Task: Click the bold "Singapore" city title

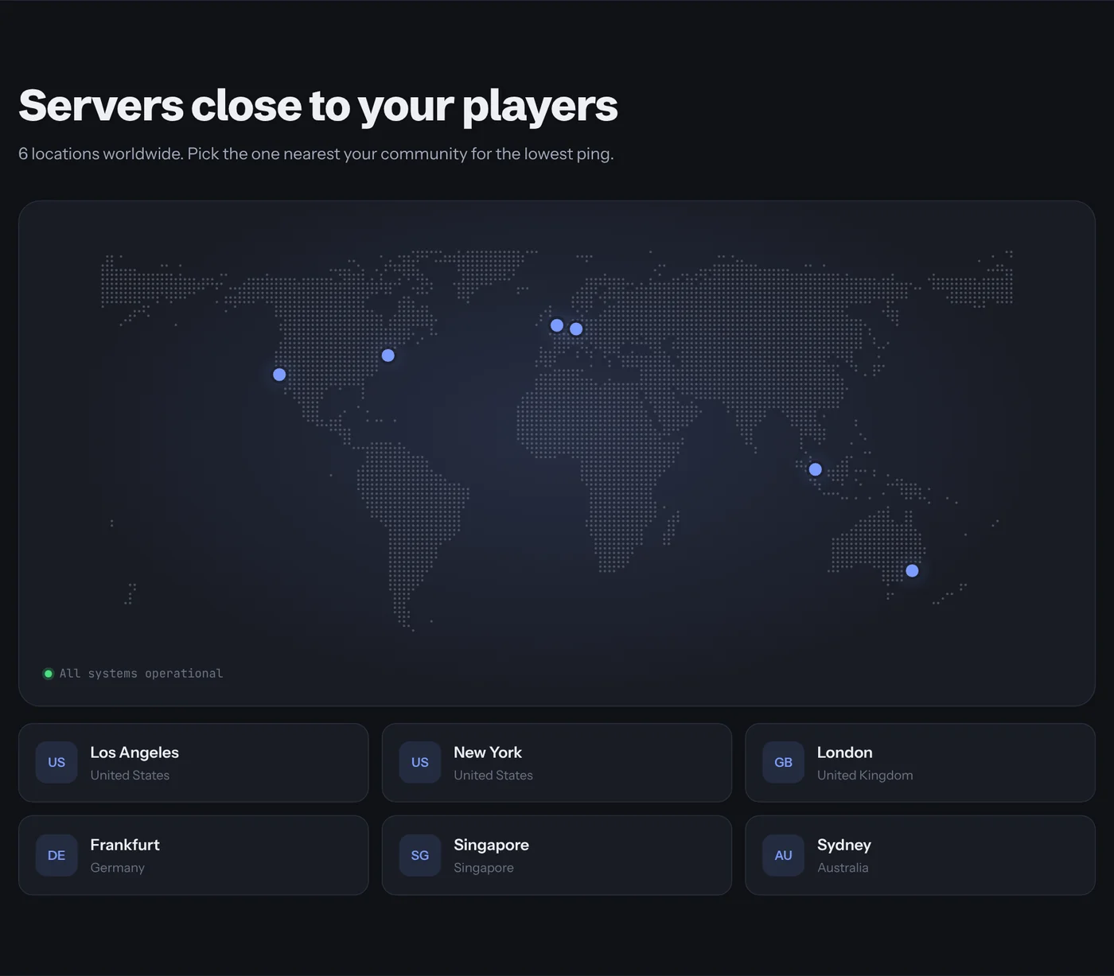Action: (x=491, y=845)
